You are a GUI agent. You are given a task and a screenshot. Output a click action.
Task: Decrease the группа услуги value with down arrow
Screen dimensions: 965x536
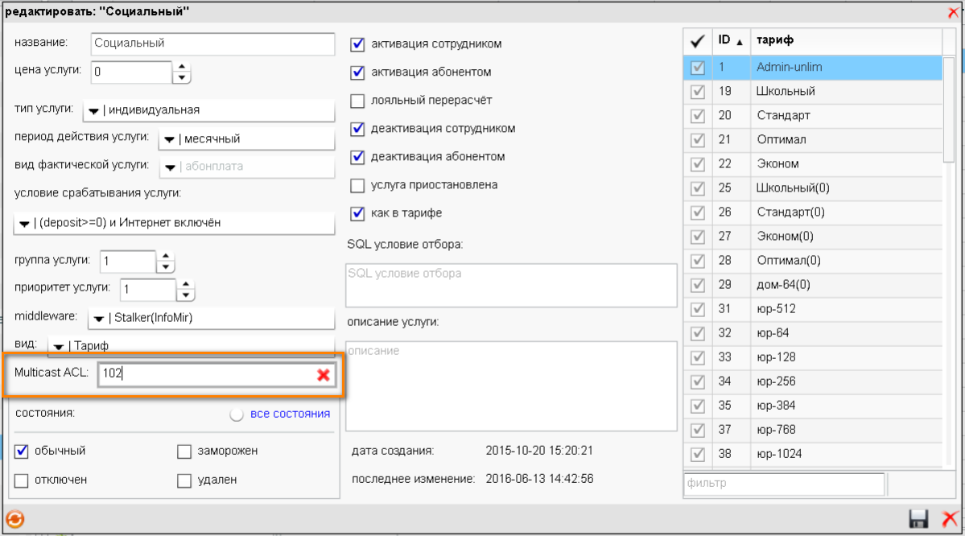(165, 266)
